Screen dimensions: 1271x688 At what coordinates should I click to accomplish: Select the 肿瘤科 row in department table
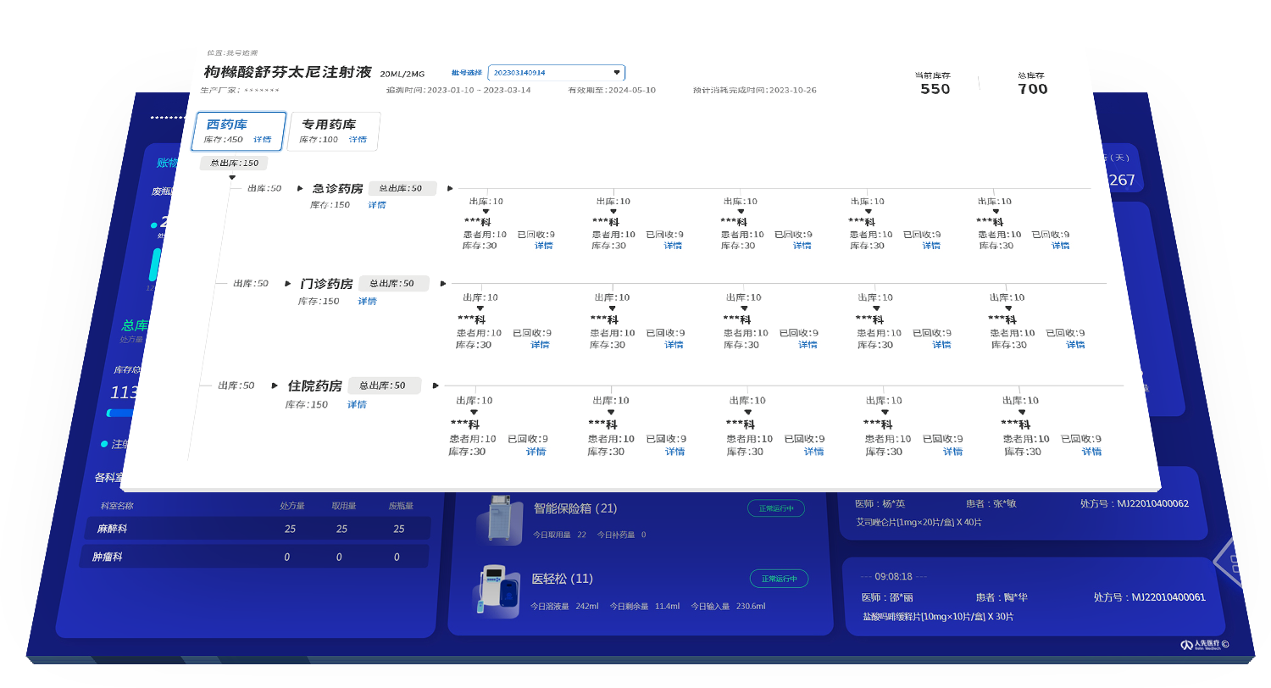click(254, 557)
